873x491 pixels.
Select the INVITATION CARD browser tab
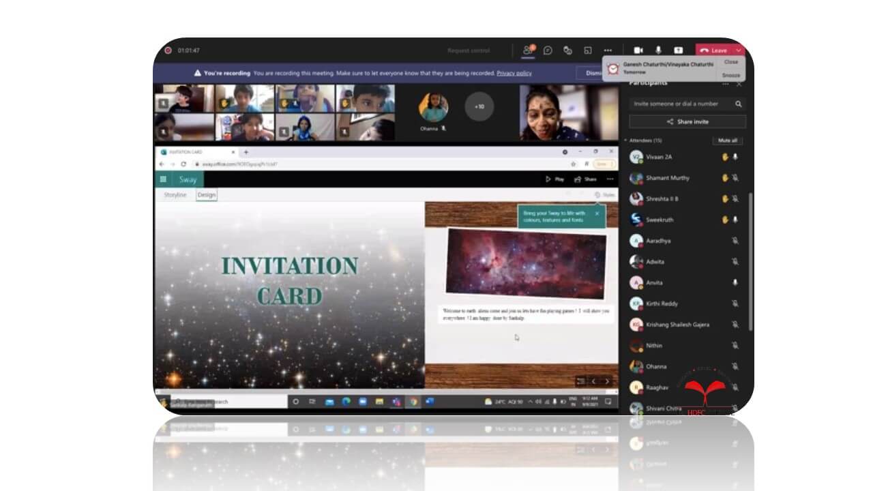coord(196,152)
